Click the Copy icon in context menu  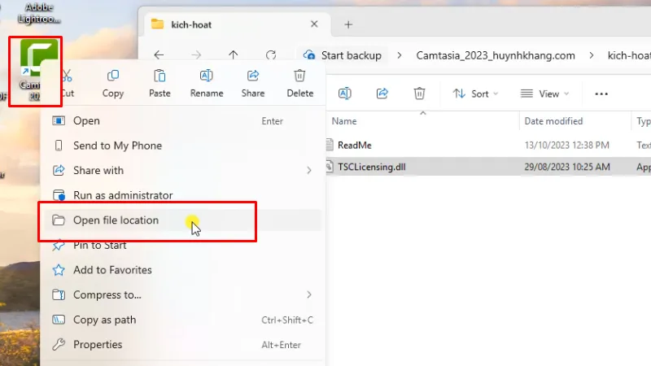pos(113,76)
